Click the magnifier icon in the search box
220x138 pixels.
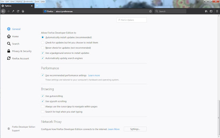pos(157,11)
